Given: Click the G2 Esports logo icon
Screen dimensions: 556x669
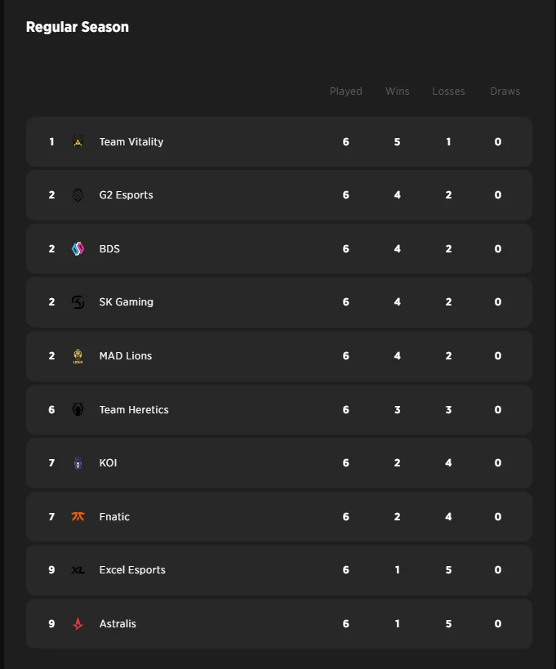Looking at the screenshot, I should pos(78,194).
